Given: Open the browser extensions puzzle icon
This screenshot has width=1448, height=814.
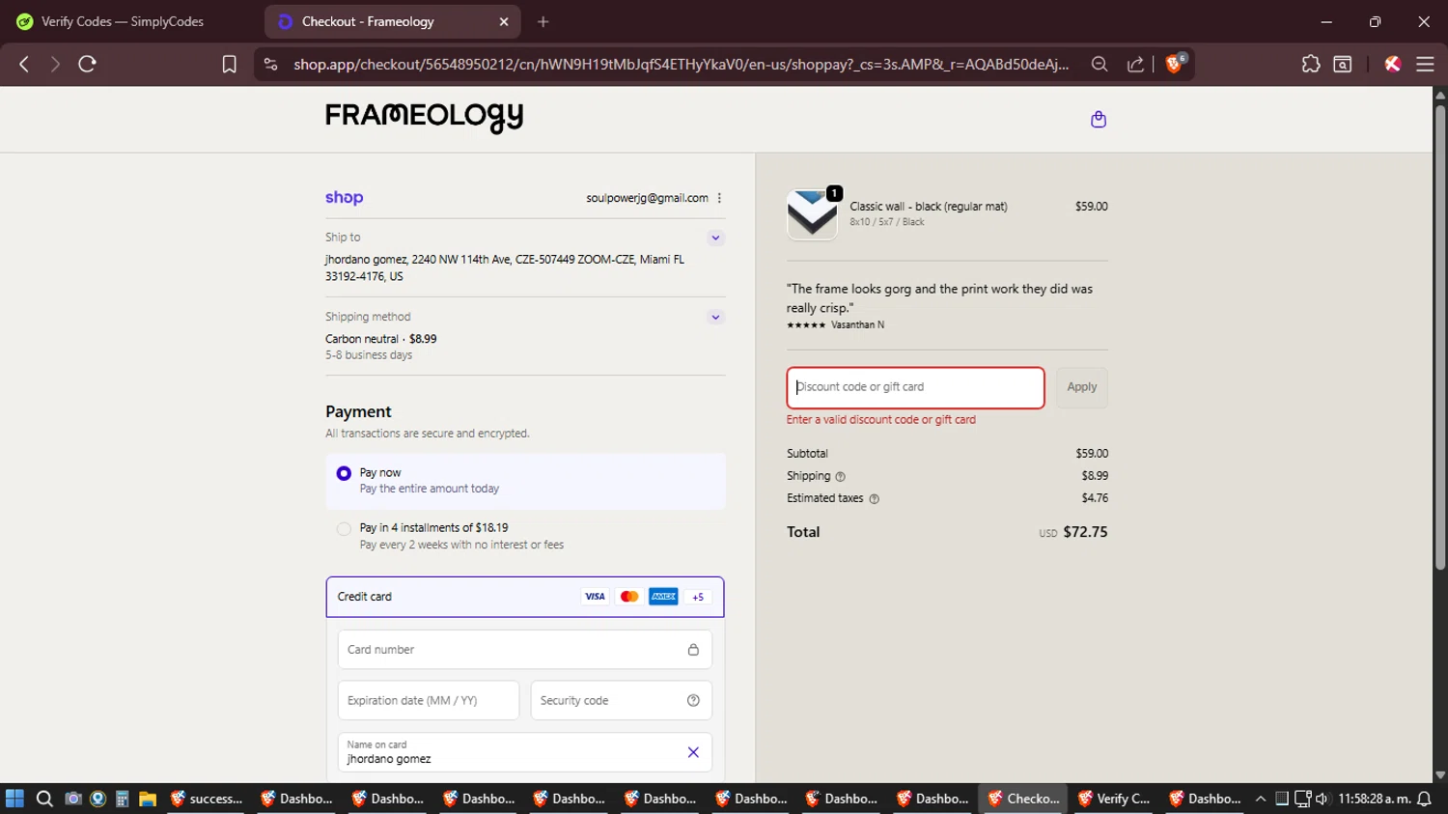Looking at the screenshot, I should (x=1310, y=64).
